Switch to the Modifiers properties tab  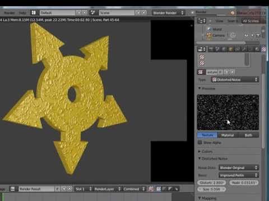[x=244, y=49]
